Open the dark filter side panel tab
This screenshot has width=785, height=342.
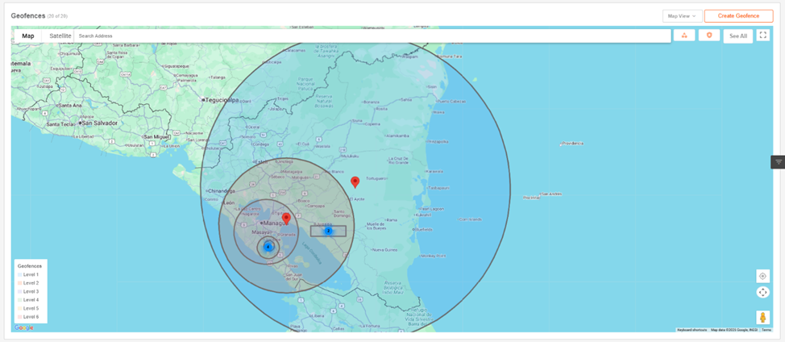tap(778, 162)
